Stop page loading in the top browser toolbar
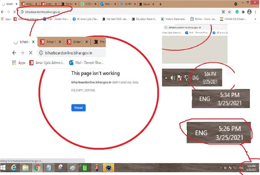Viewport: 260px width, 175px height. (14, 12)
